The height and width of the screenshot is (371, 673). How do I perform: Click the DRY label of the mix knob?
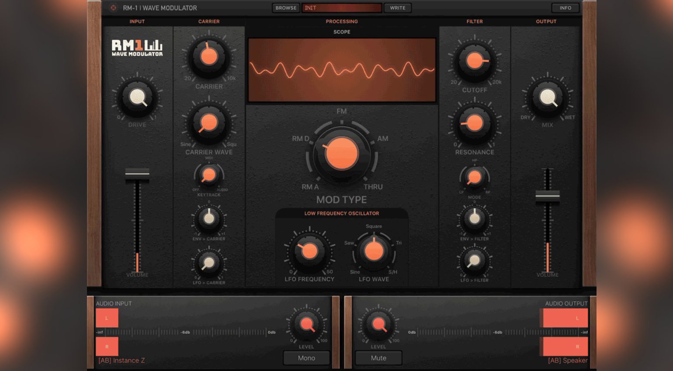coord(525,117)
